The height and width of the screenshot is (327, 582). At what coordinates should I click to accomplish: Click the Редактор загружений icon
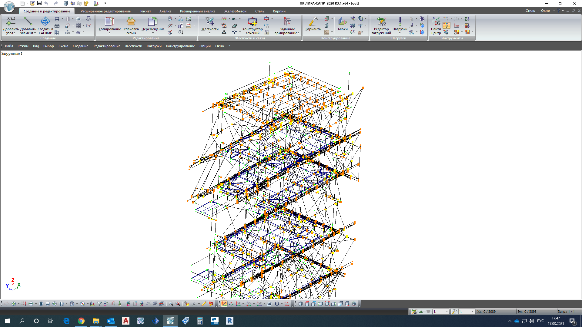tap(381, 21)
